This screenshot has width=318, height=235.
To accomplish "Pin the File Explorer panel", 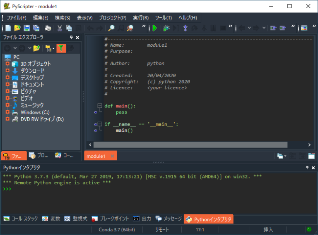I will (x=71, y=38).
